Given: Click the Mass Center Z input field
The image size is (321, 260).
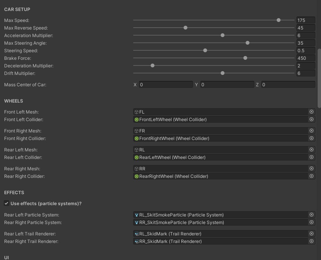Looking at the screenshot, I should [288, 85].
